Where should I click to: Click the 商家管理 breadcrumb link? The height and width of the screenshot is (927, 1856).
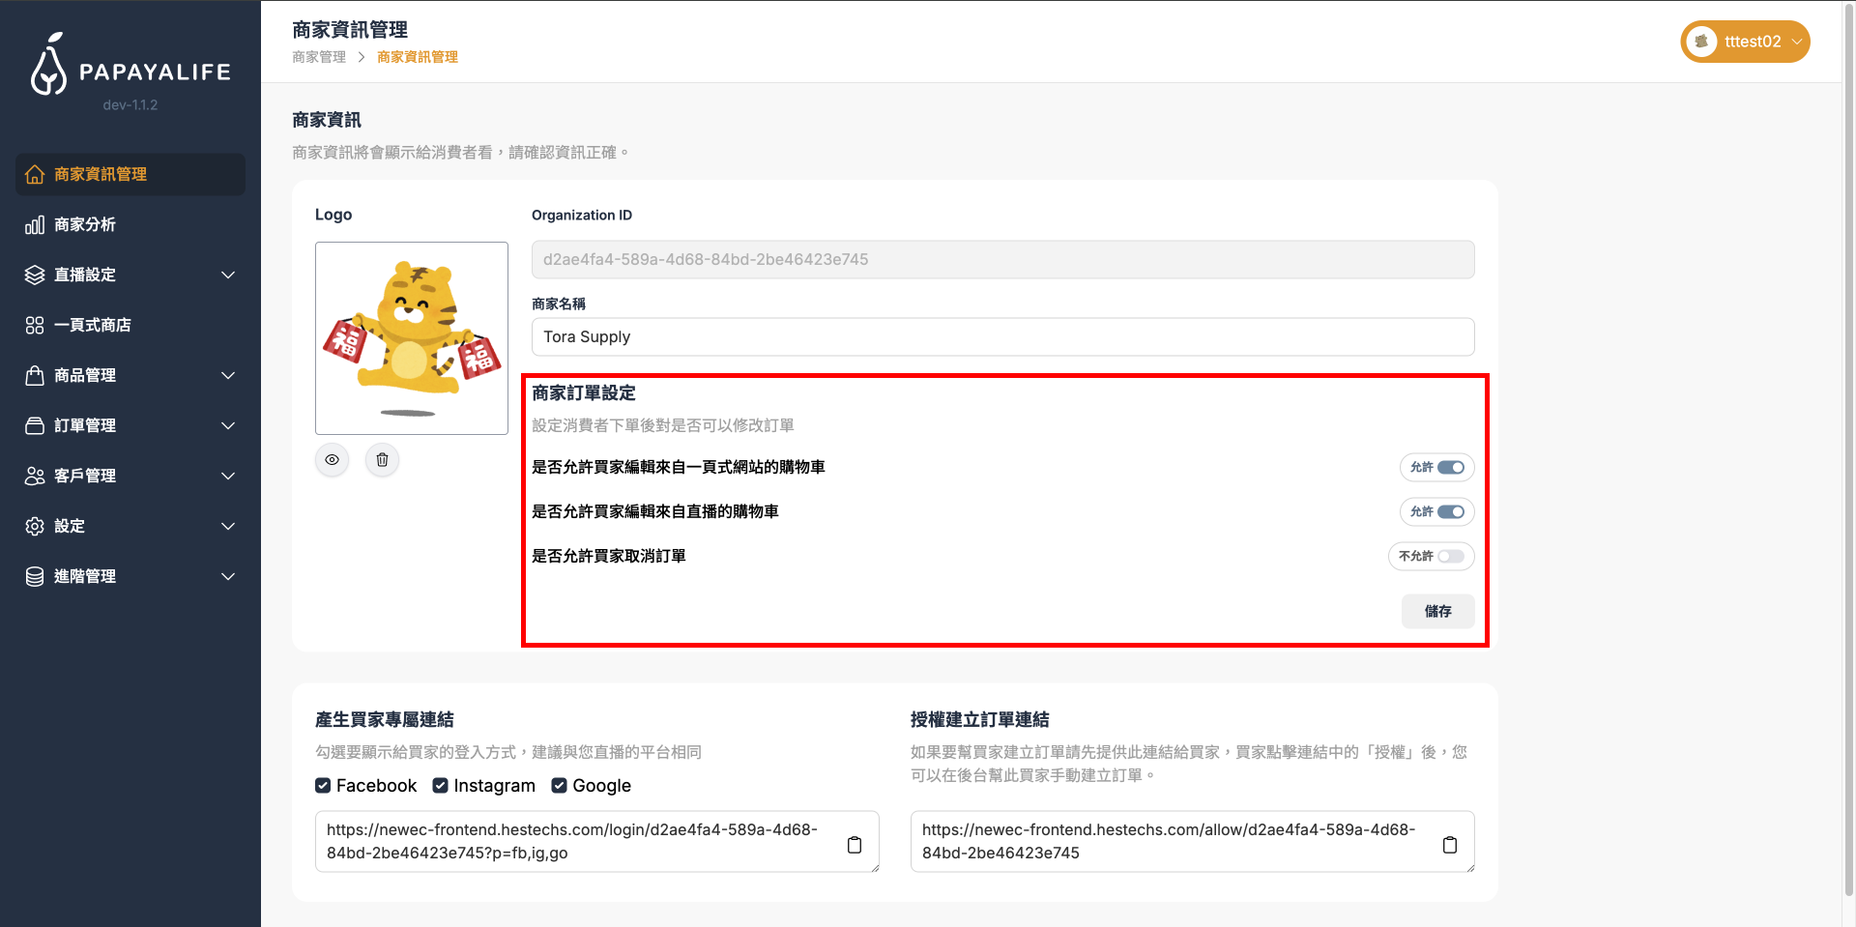(319, 57)
